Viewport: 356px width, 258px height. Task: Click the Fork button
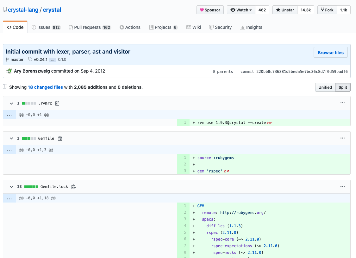click(327, 10)
